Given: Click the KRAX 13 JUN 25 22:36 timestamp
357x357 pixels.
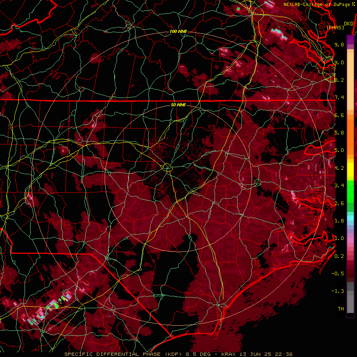Looking at the screenshot, I should pyautogui.click(x=257, y=354).
